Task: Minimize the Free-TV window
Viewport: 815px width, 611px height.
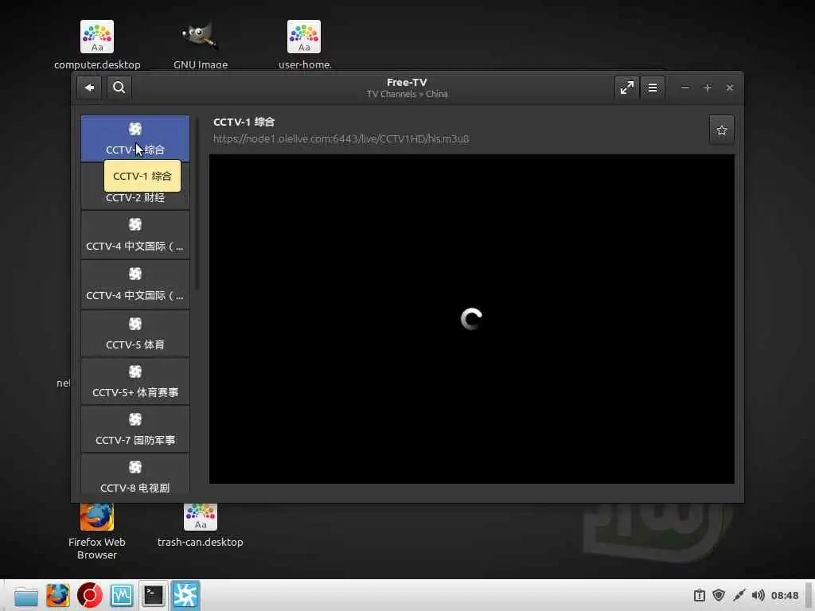Action: (685, 88)
